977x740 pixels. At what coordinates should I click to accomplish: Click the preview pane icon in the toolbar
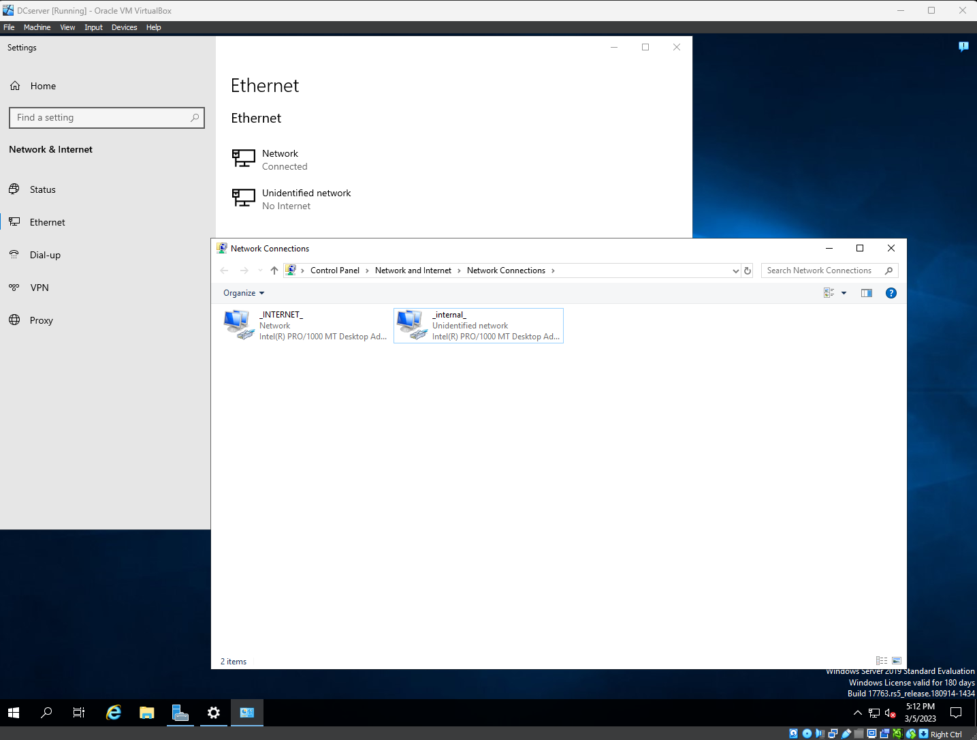866,292
